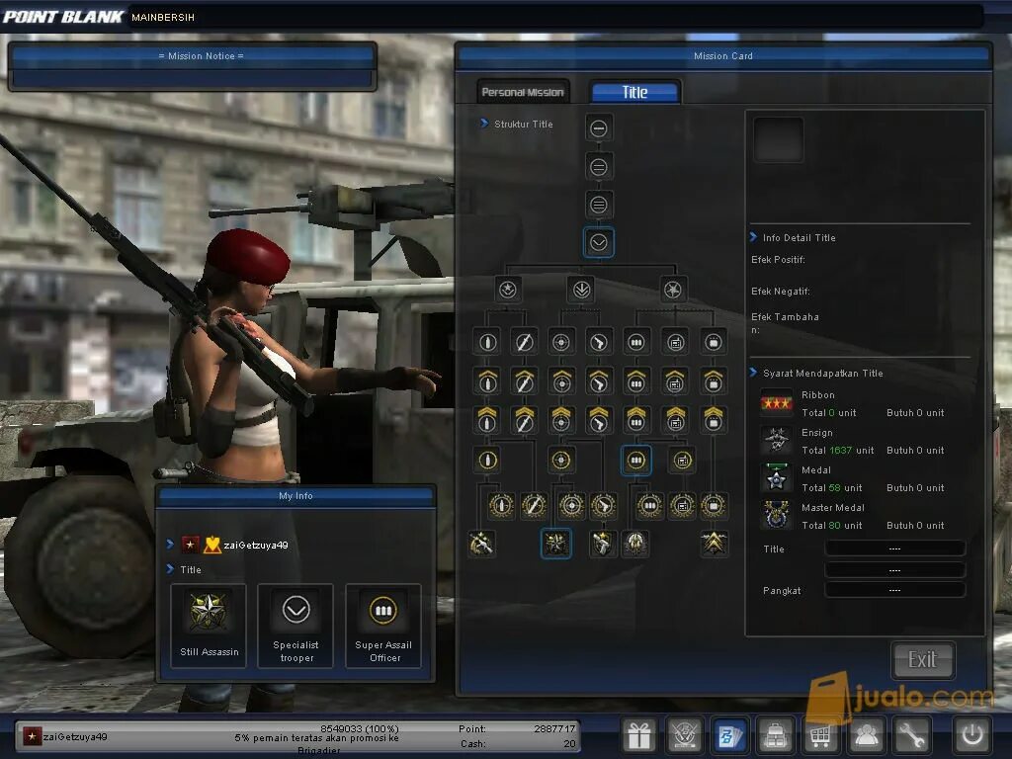Screen dimensions: 1012x759
Task: Select the three-line title icon in the tree
Action: coord(598,205)
